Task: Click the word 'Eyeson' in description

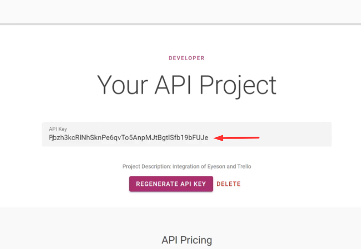Action: point(215,166)
